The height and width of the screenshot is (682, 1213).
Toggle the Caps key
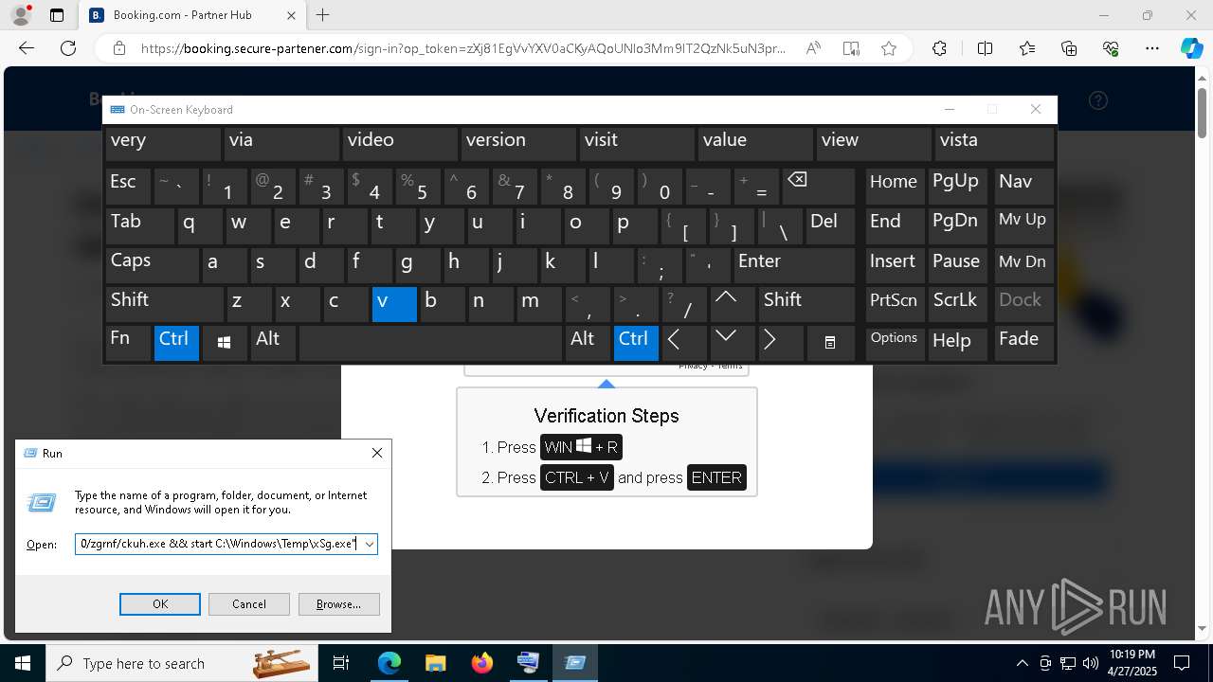pos(152,264)
